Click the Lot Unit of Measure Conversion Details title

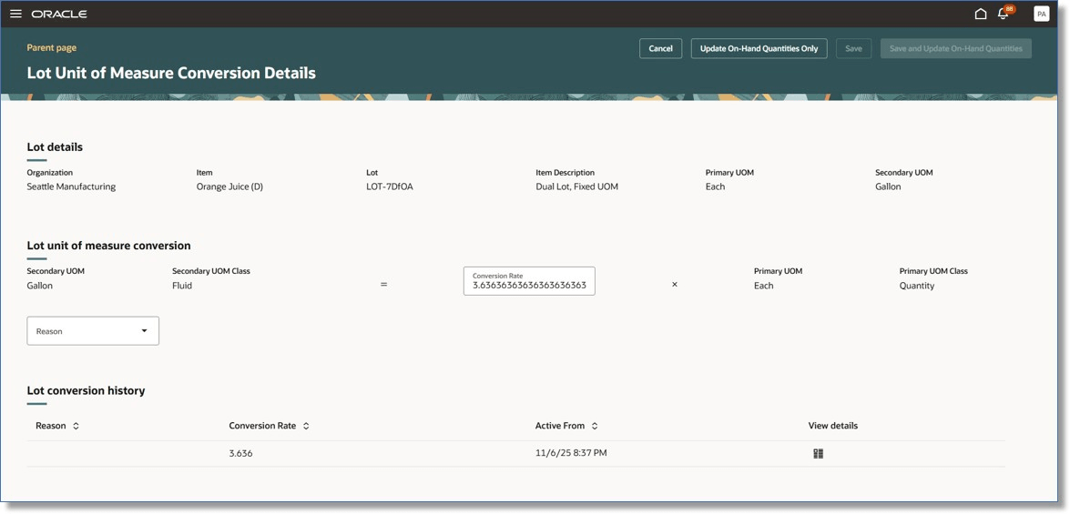pos(171,72)
